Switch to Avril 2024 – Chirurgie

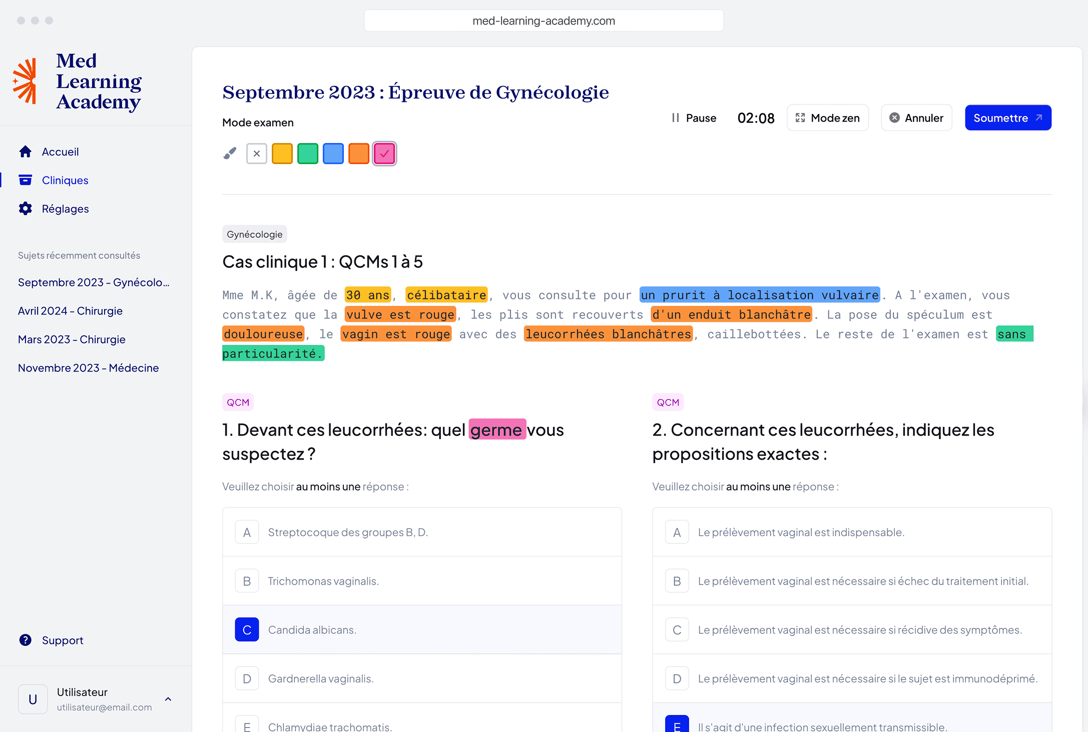point(70,310)
